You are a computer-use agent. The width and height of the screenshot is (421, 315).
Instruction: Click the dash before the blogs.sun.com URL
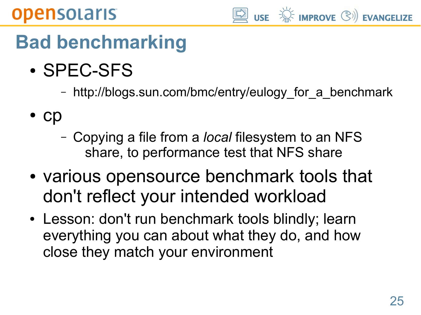pyautogui.click(x=64, y=92)
